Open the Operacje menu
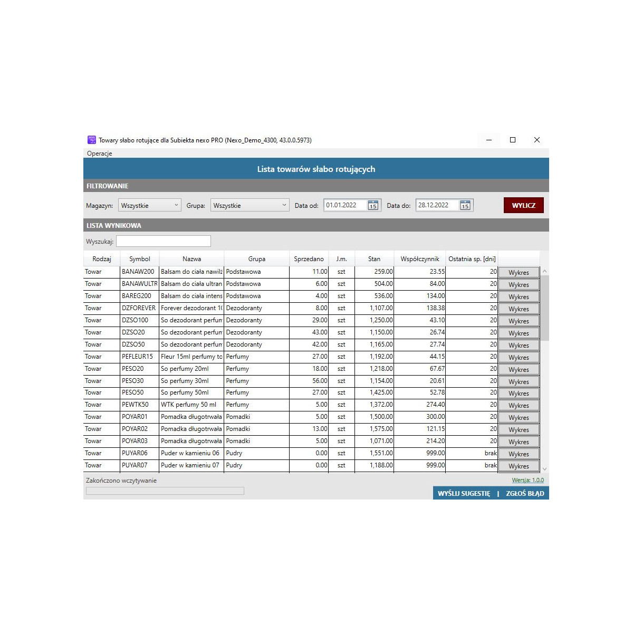This screenshot has width=633, height=633. click(x=99, y=154)
